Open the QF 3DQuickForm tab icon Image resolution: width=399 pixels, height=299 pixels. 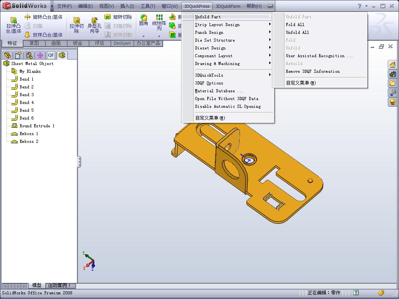(51, 55)
